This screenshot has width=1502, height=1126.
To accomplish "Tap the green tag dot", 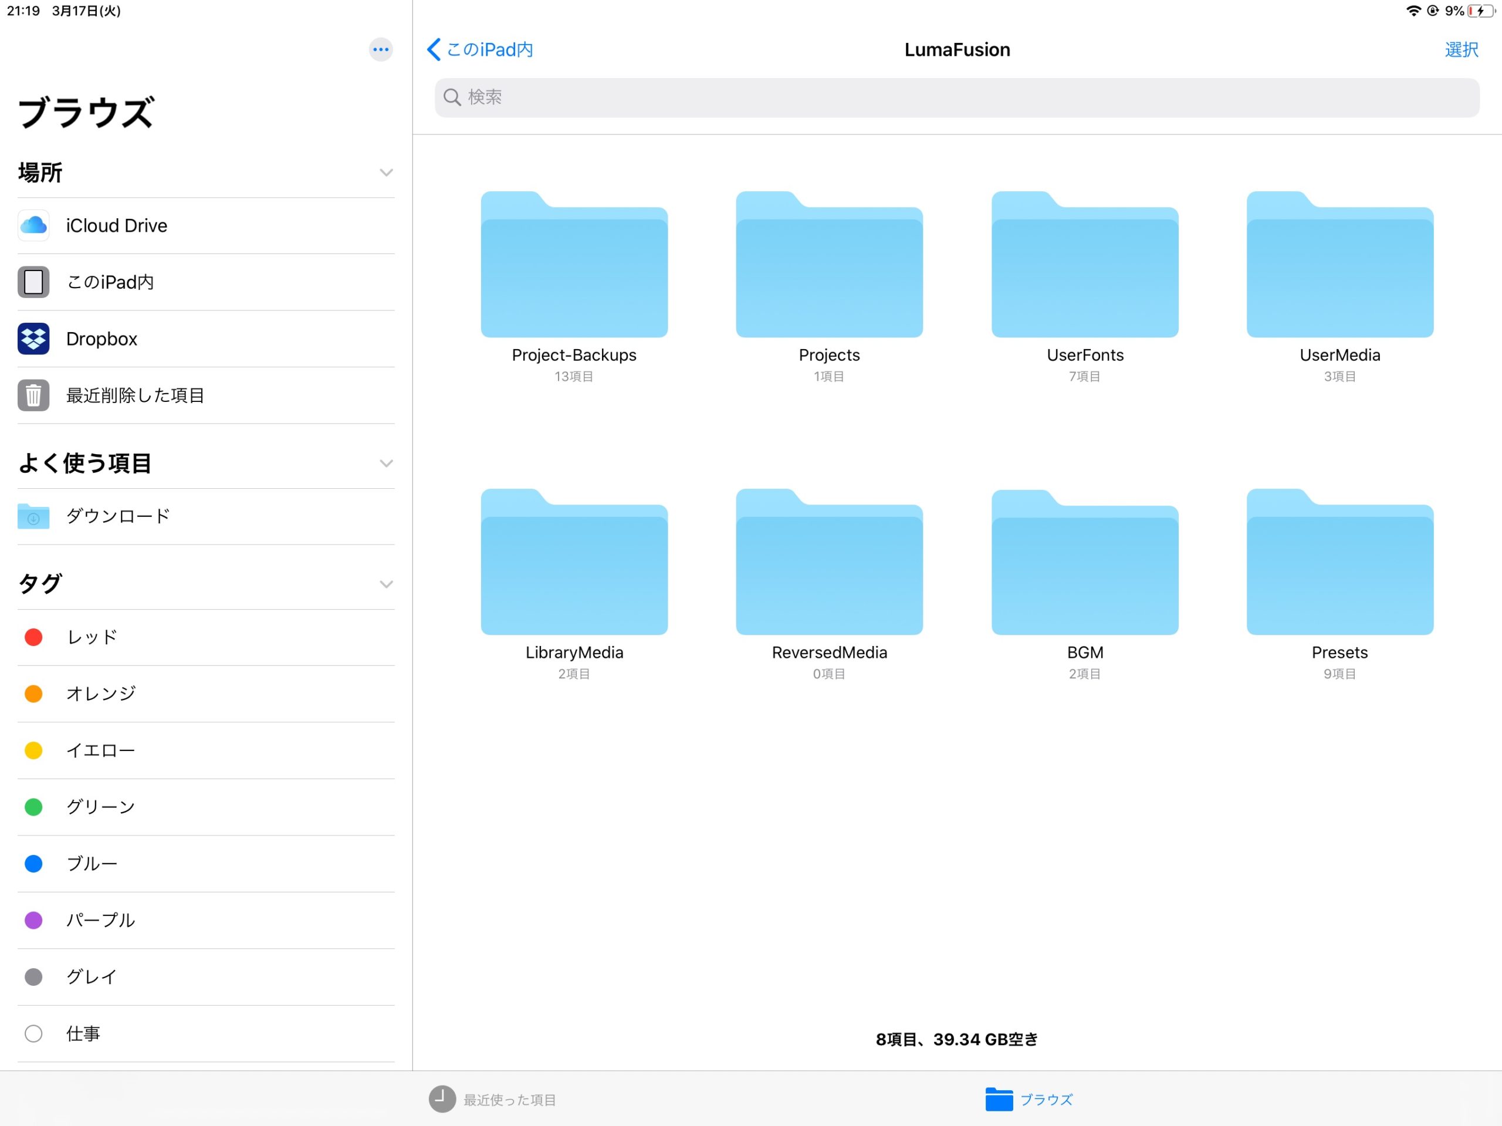I will (33, 807).
